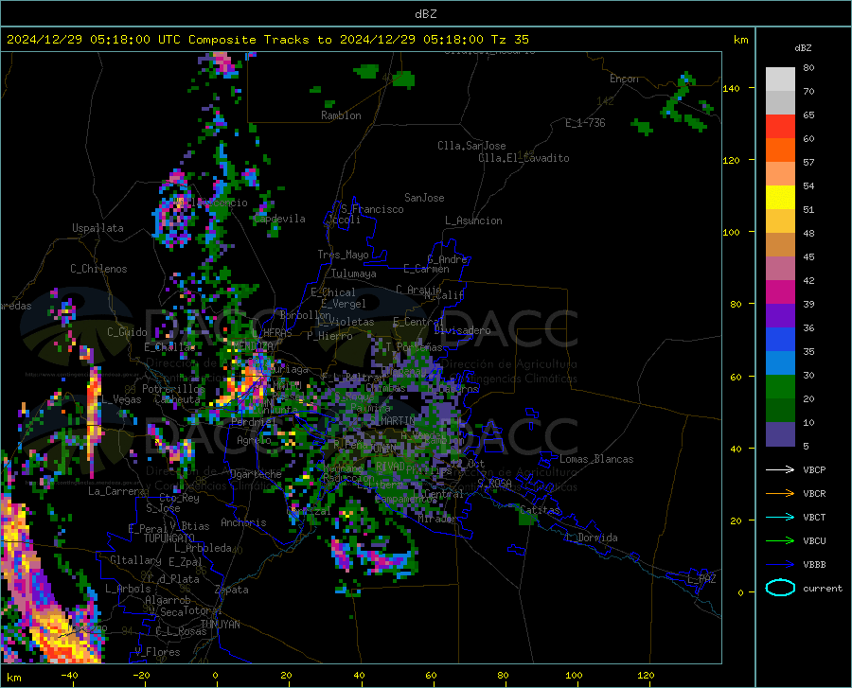Click the Clla.SanJose label

pyautogui.click(x=471, y=146)
